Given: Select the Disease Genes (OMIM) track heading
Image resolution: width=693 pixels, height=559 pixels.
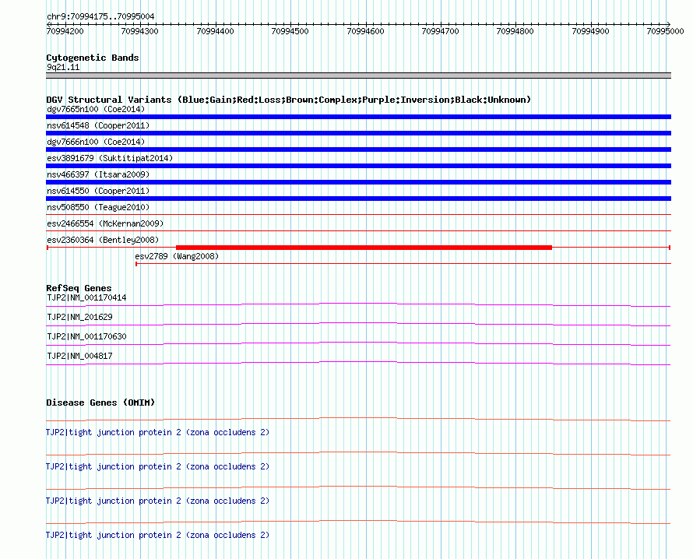Looking at the screenshot, I should [100, 403].
